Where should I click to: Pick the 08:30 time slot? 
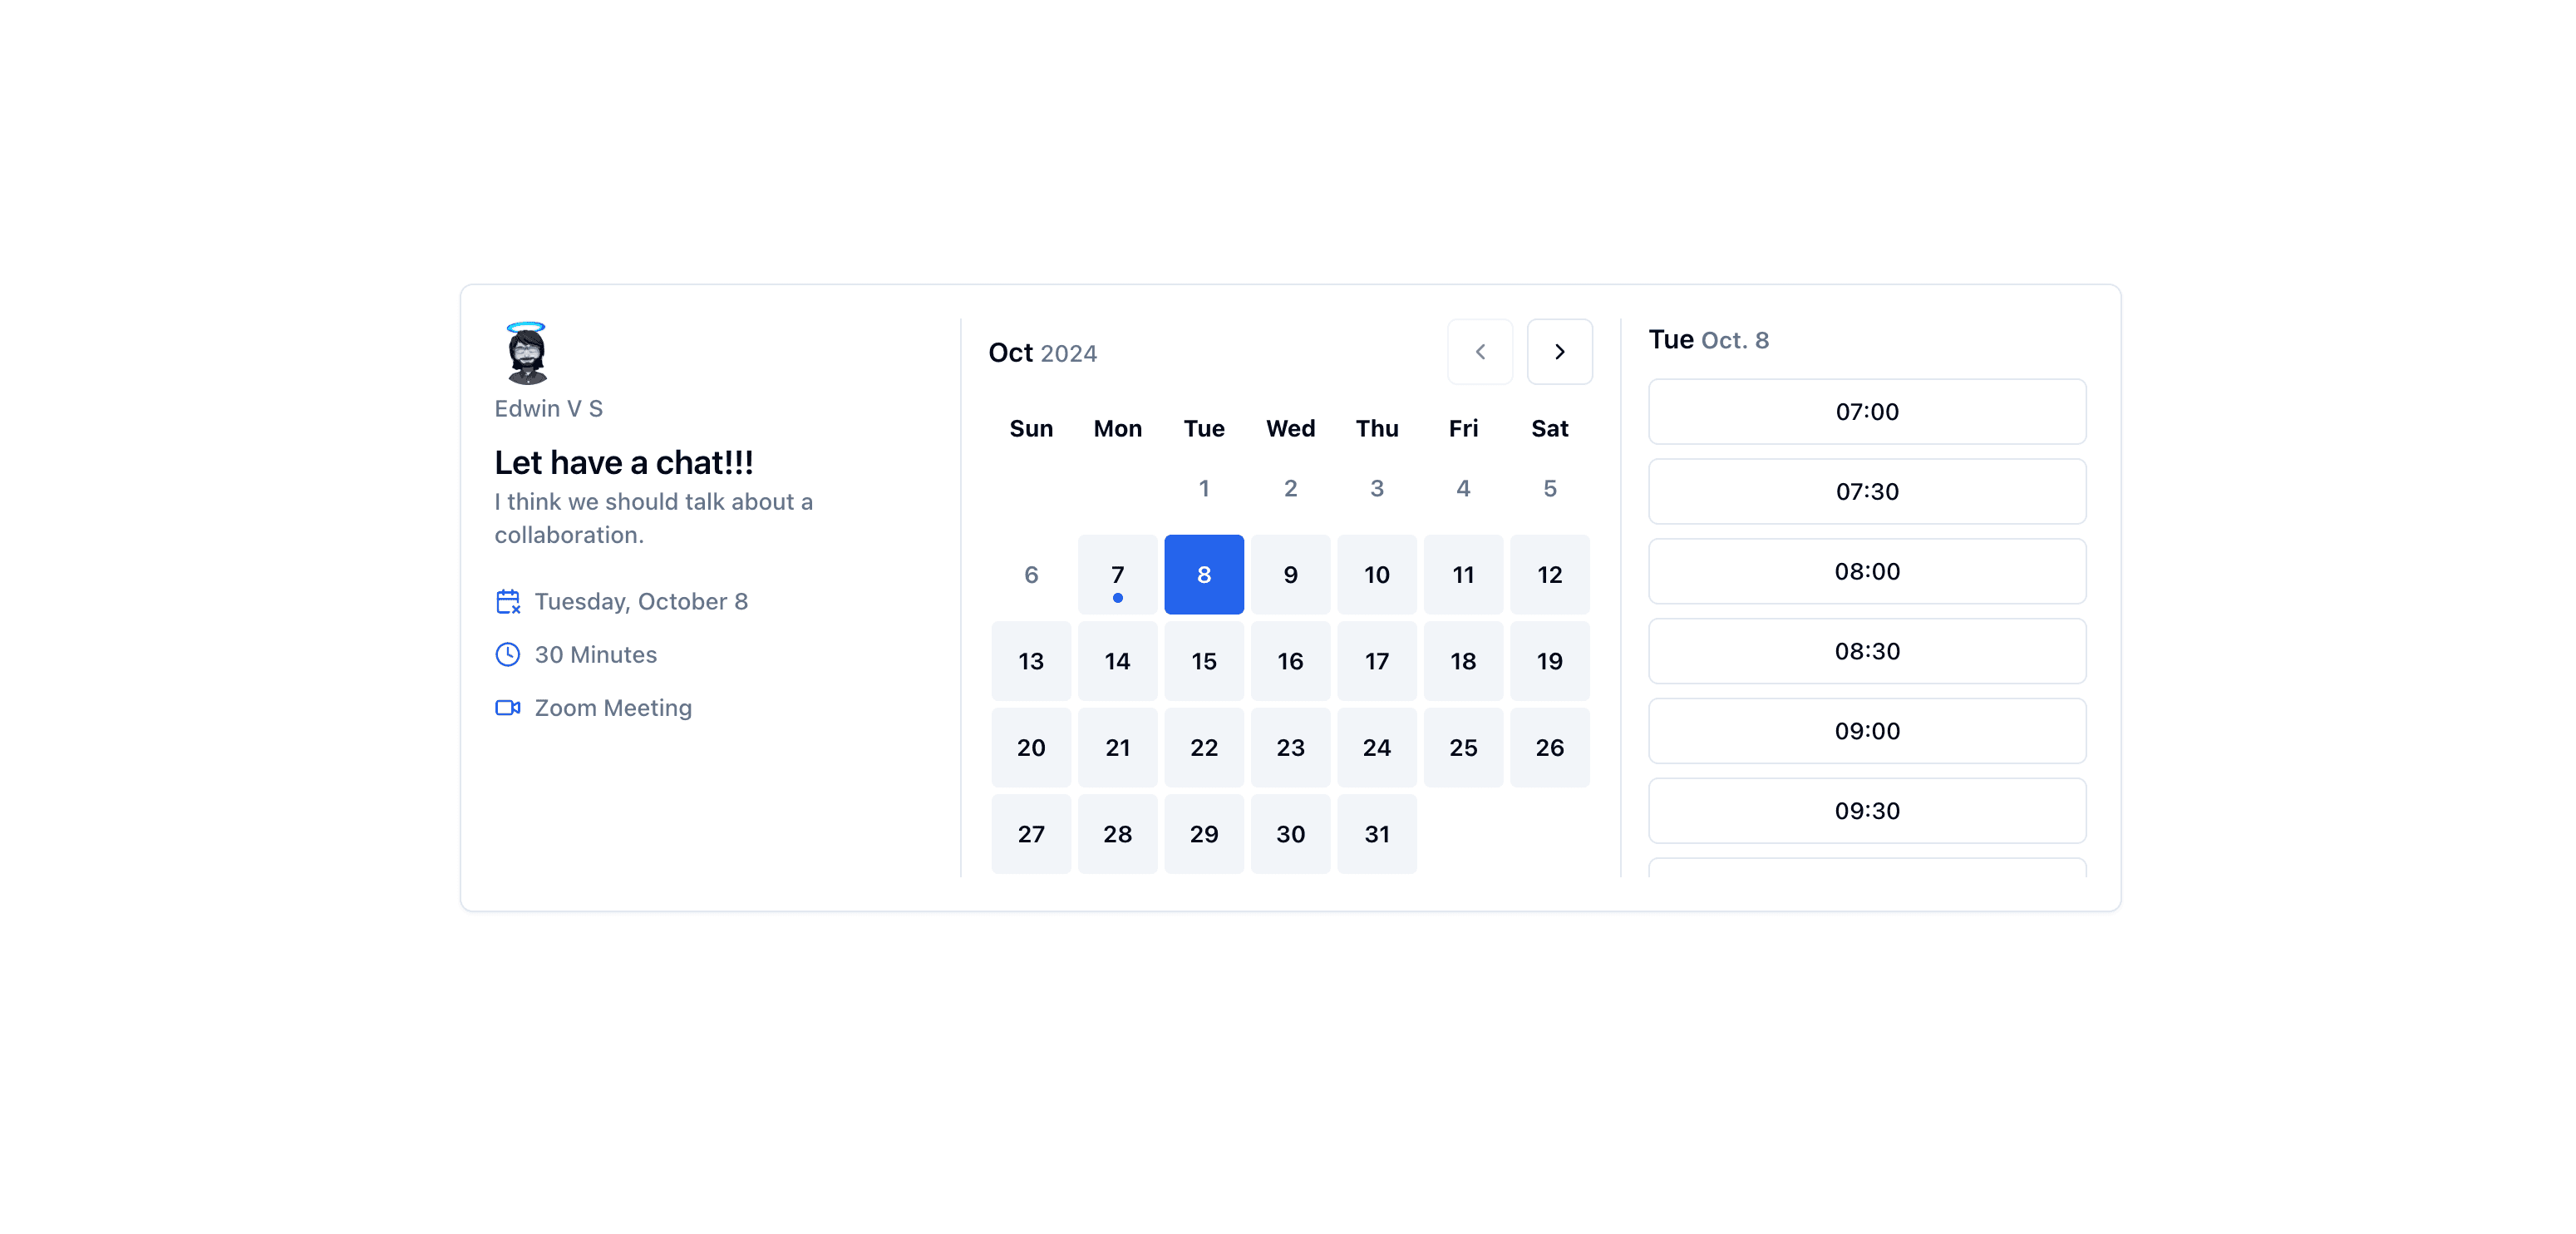[x=1866, y=651]
